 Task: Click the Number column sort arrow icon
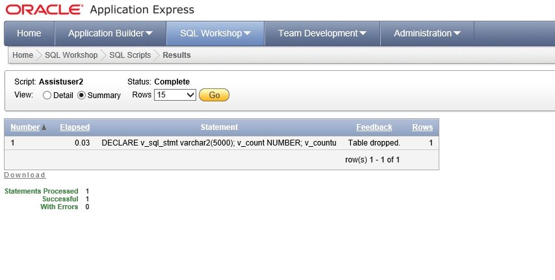[44, 127]
